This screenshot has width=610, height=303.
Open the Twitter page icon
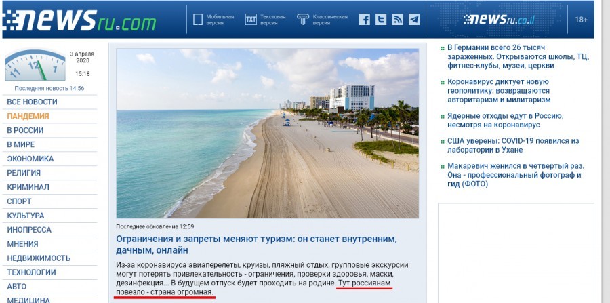point(381,20)
